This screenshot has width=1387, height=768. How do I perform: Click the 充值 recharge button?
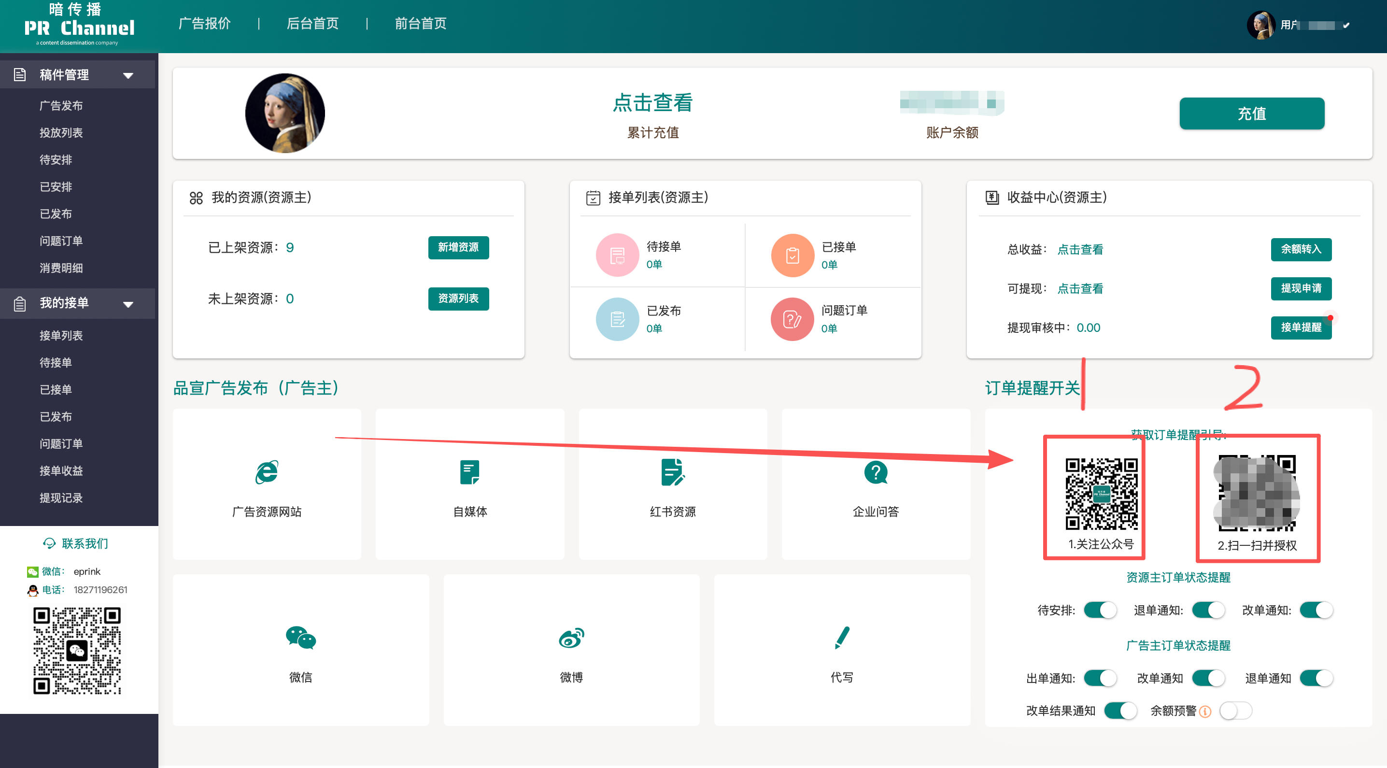[x=1252, y=114]
